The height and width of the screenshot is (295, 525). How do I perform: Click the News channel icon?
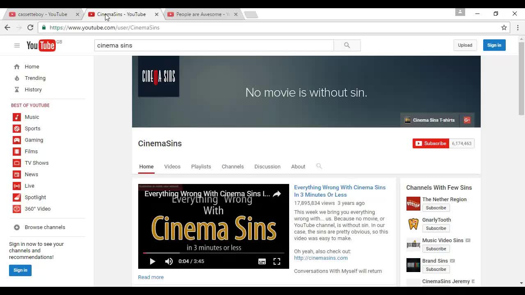tap(17, 175)
